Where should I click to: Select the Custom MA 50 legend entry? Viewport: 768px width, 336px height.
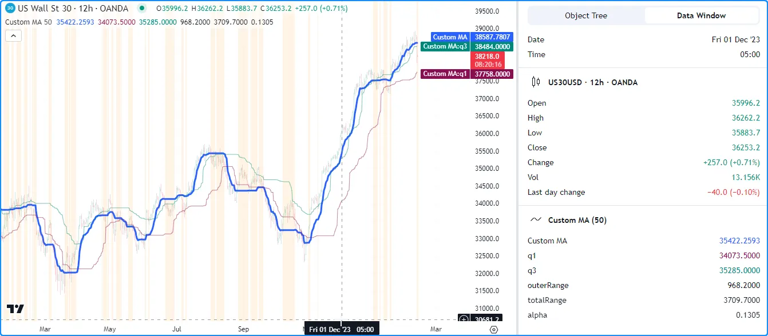pos(28,22)
